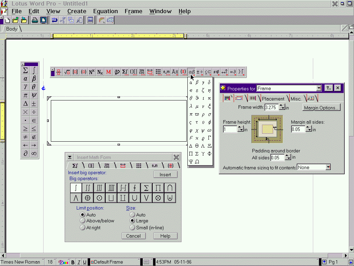354x266 pixels.
Task: Insert integral sign from floating symbol palette
Action: tap(34, 70)
